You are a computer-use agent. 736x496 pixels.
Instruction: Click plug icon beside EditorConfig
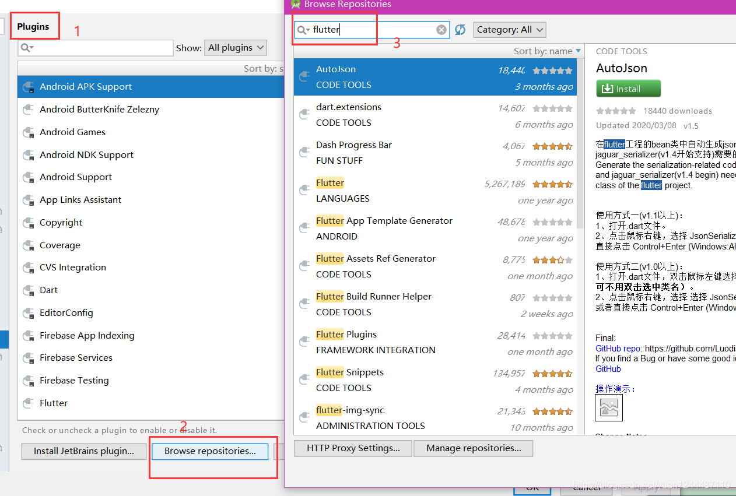pos(29,313)
